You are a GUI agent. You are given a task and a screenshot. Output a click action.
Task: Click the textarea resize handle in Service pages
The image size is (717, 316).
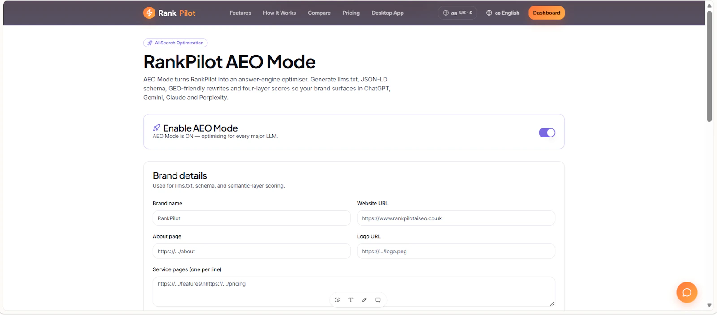pyautogui.click(x=552, y=303)
